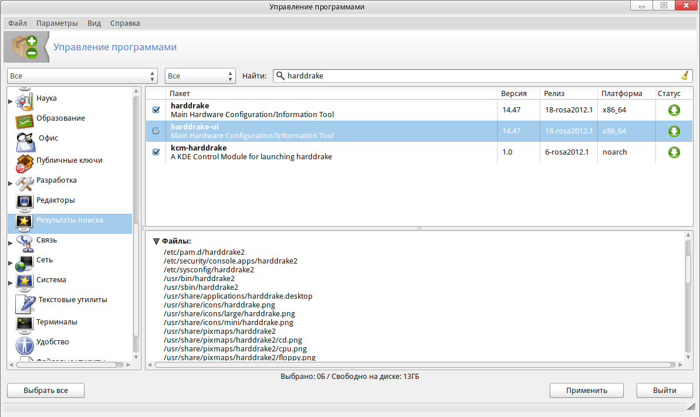The height and width of the screenshot is (417, 700).
Task: Sort by the Платформа column header
Action: (x=626, y=94)
